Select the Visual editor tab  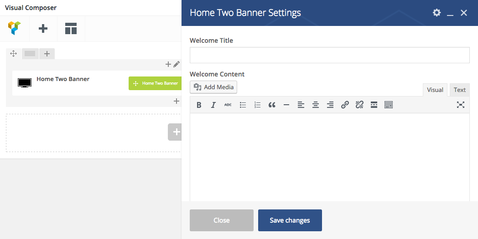pos(435,90)
